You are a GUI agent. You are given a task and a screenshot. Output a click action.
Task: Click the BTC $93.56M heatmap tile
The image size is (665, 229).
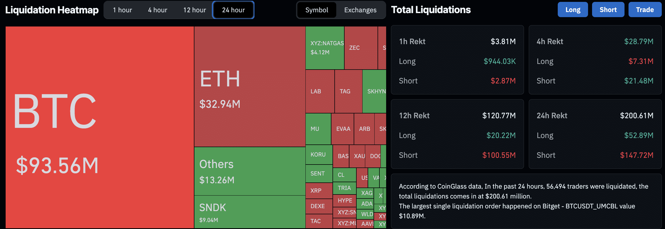(100, 127)
